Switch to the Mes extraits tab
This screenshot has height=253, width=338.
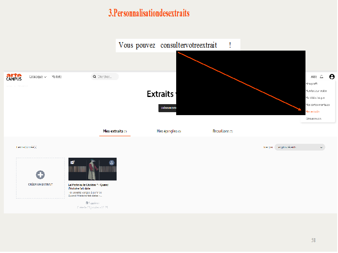coord(115,131)
